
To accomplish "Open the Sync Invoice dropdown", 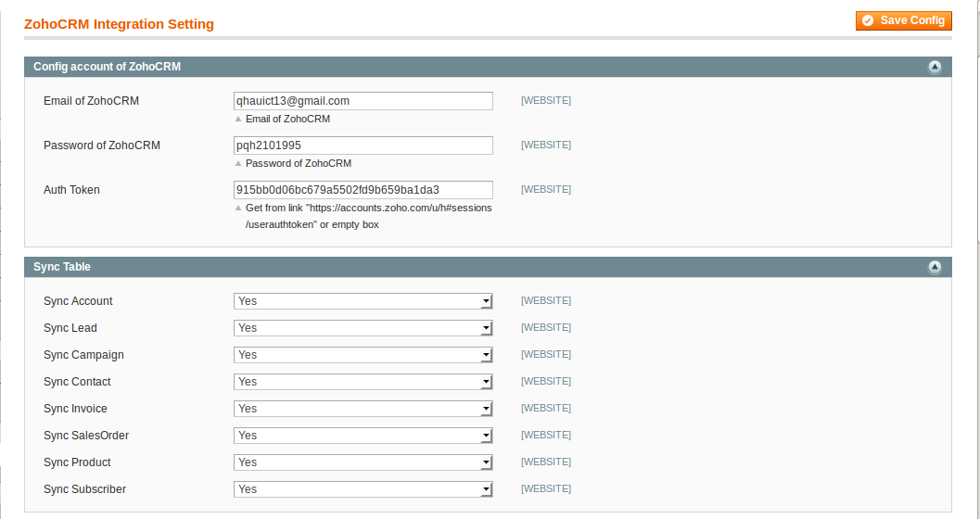I will pos(363,409).
